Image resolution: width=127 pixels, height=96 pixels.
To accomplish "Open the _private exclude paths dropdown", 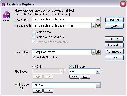I will coord(98,85).
